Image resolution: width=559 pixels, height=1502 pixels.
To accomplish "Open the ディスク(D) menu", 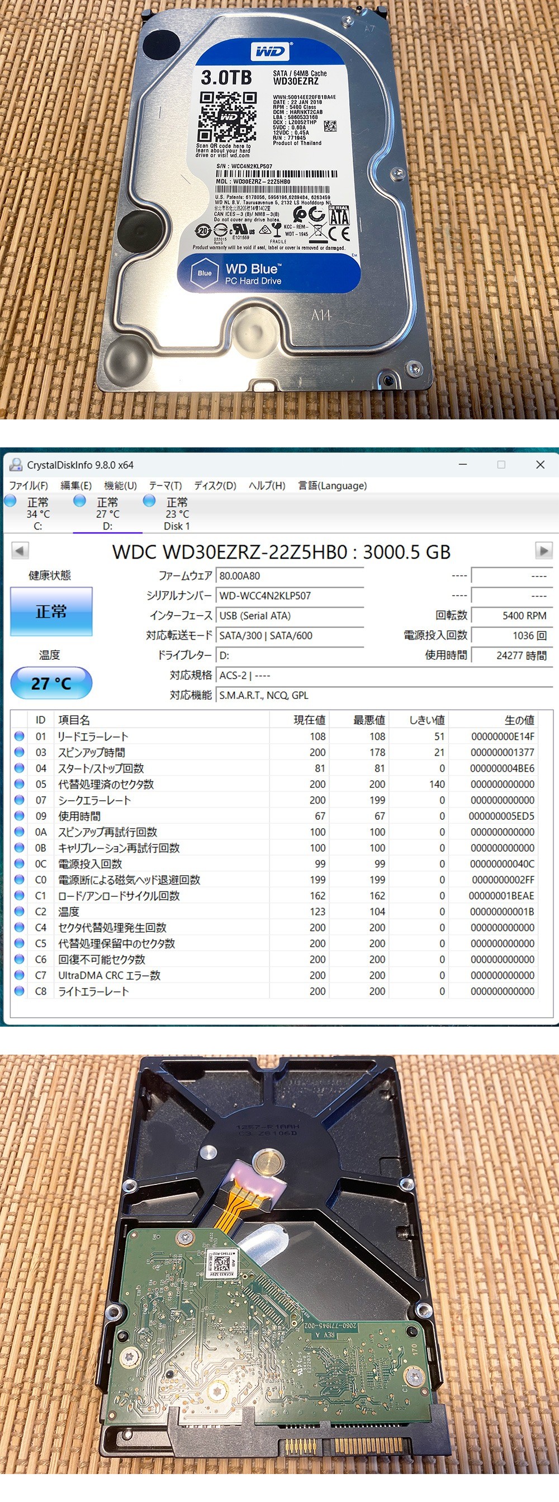I will pyautogui.click(x=215, y=486).
